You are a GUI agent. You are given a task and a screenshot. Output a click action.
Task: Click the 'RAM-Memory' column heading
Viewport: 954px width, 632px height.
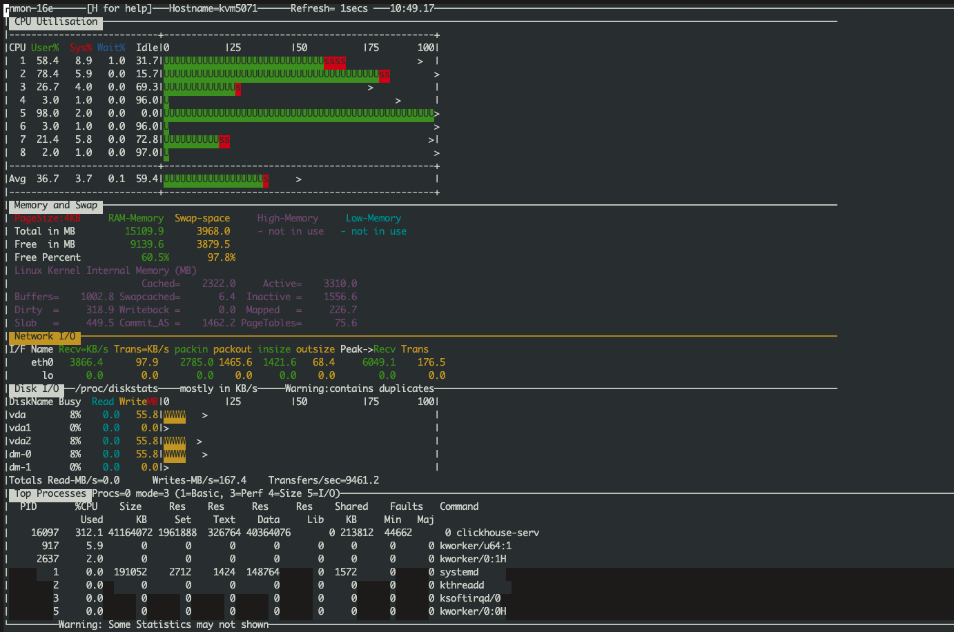coord(136,218)
